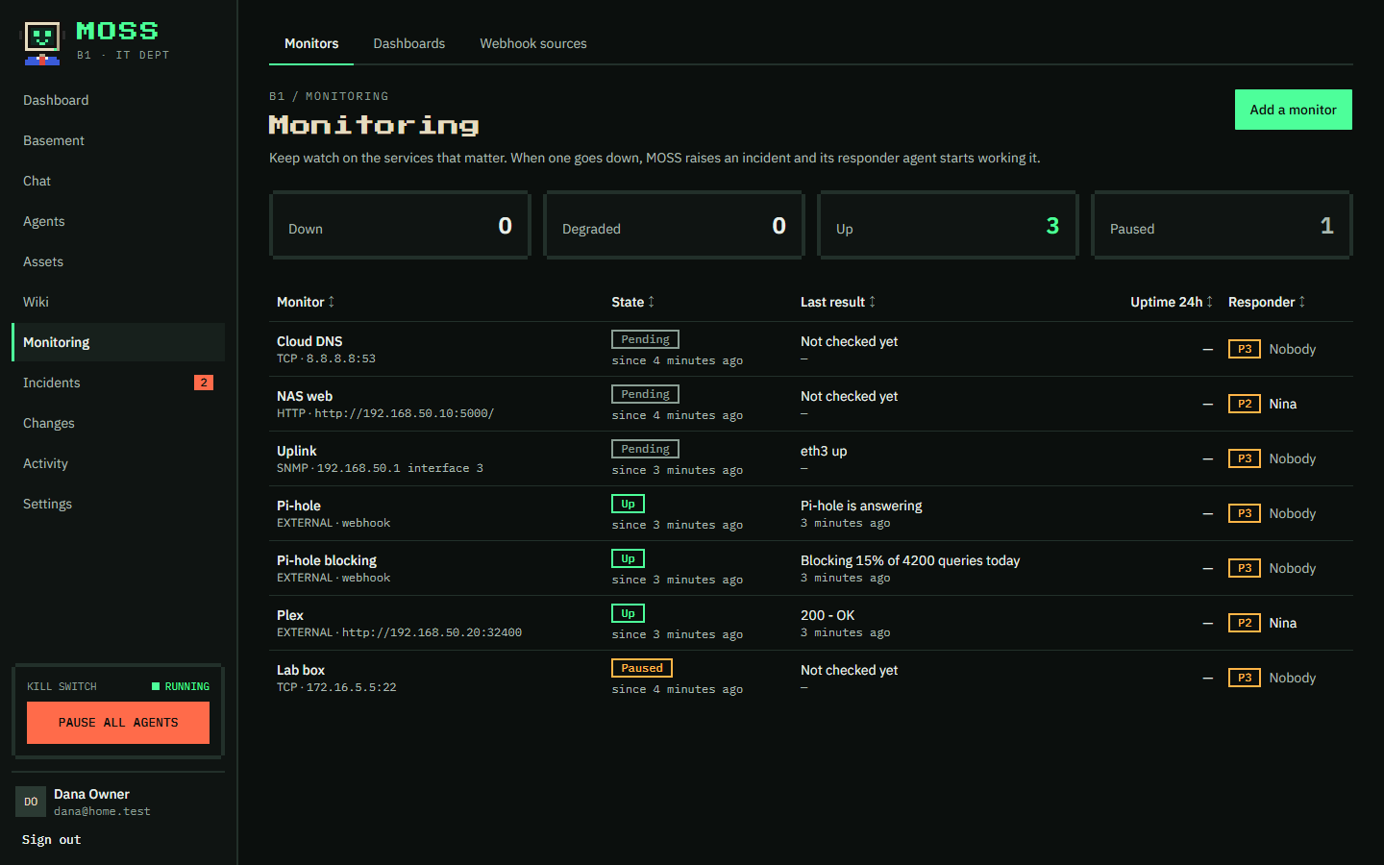Open the Plex monitor
Image resolution: width=1384 pixels, height=865 pixels.
coord(290,615)
